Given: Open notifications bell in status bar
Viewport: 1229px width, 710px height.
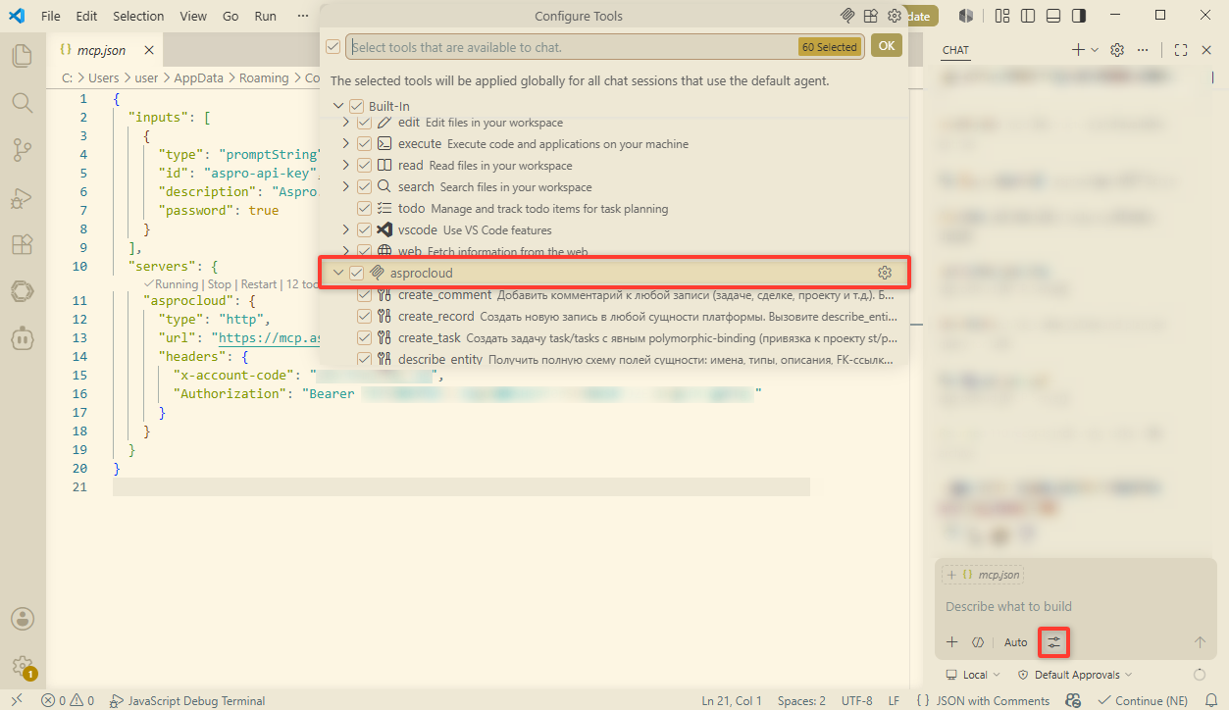Looking at the screenshot, I should (1210, 700).
